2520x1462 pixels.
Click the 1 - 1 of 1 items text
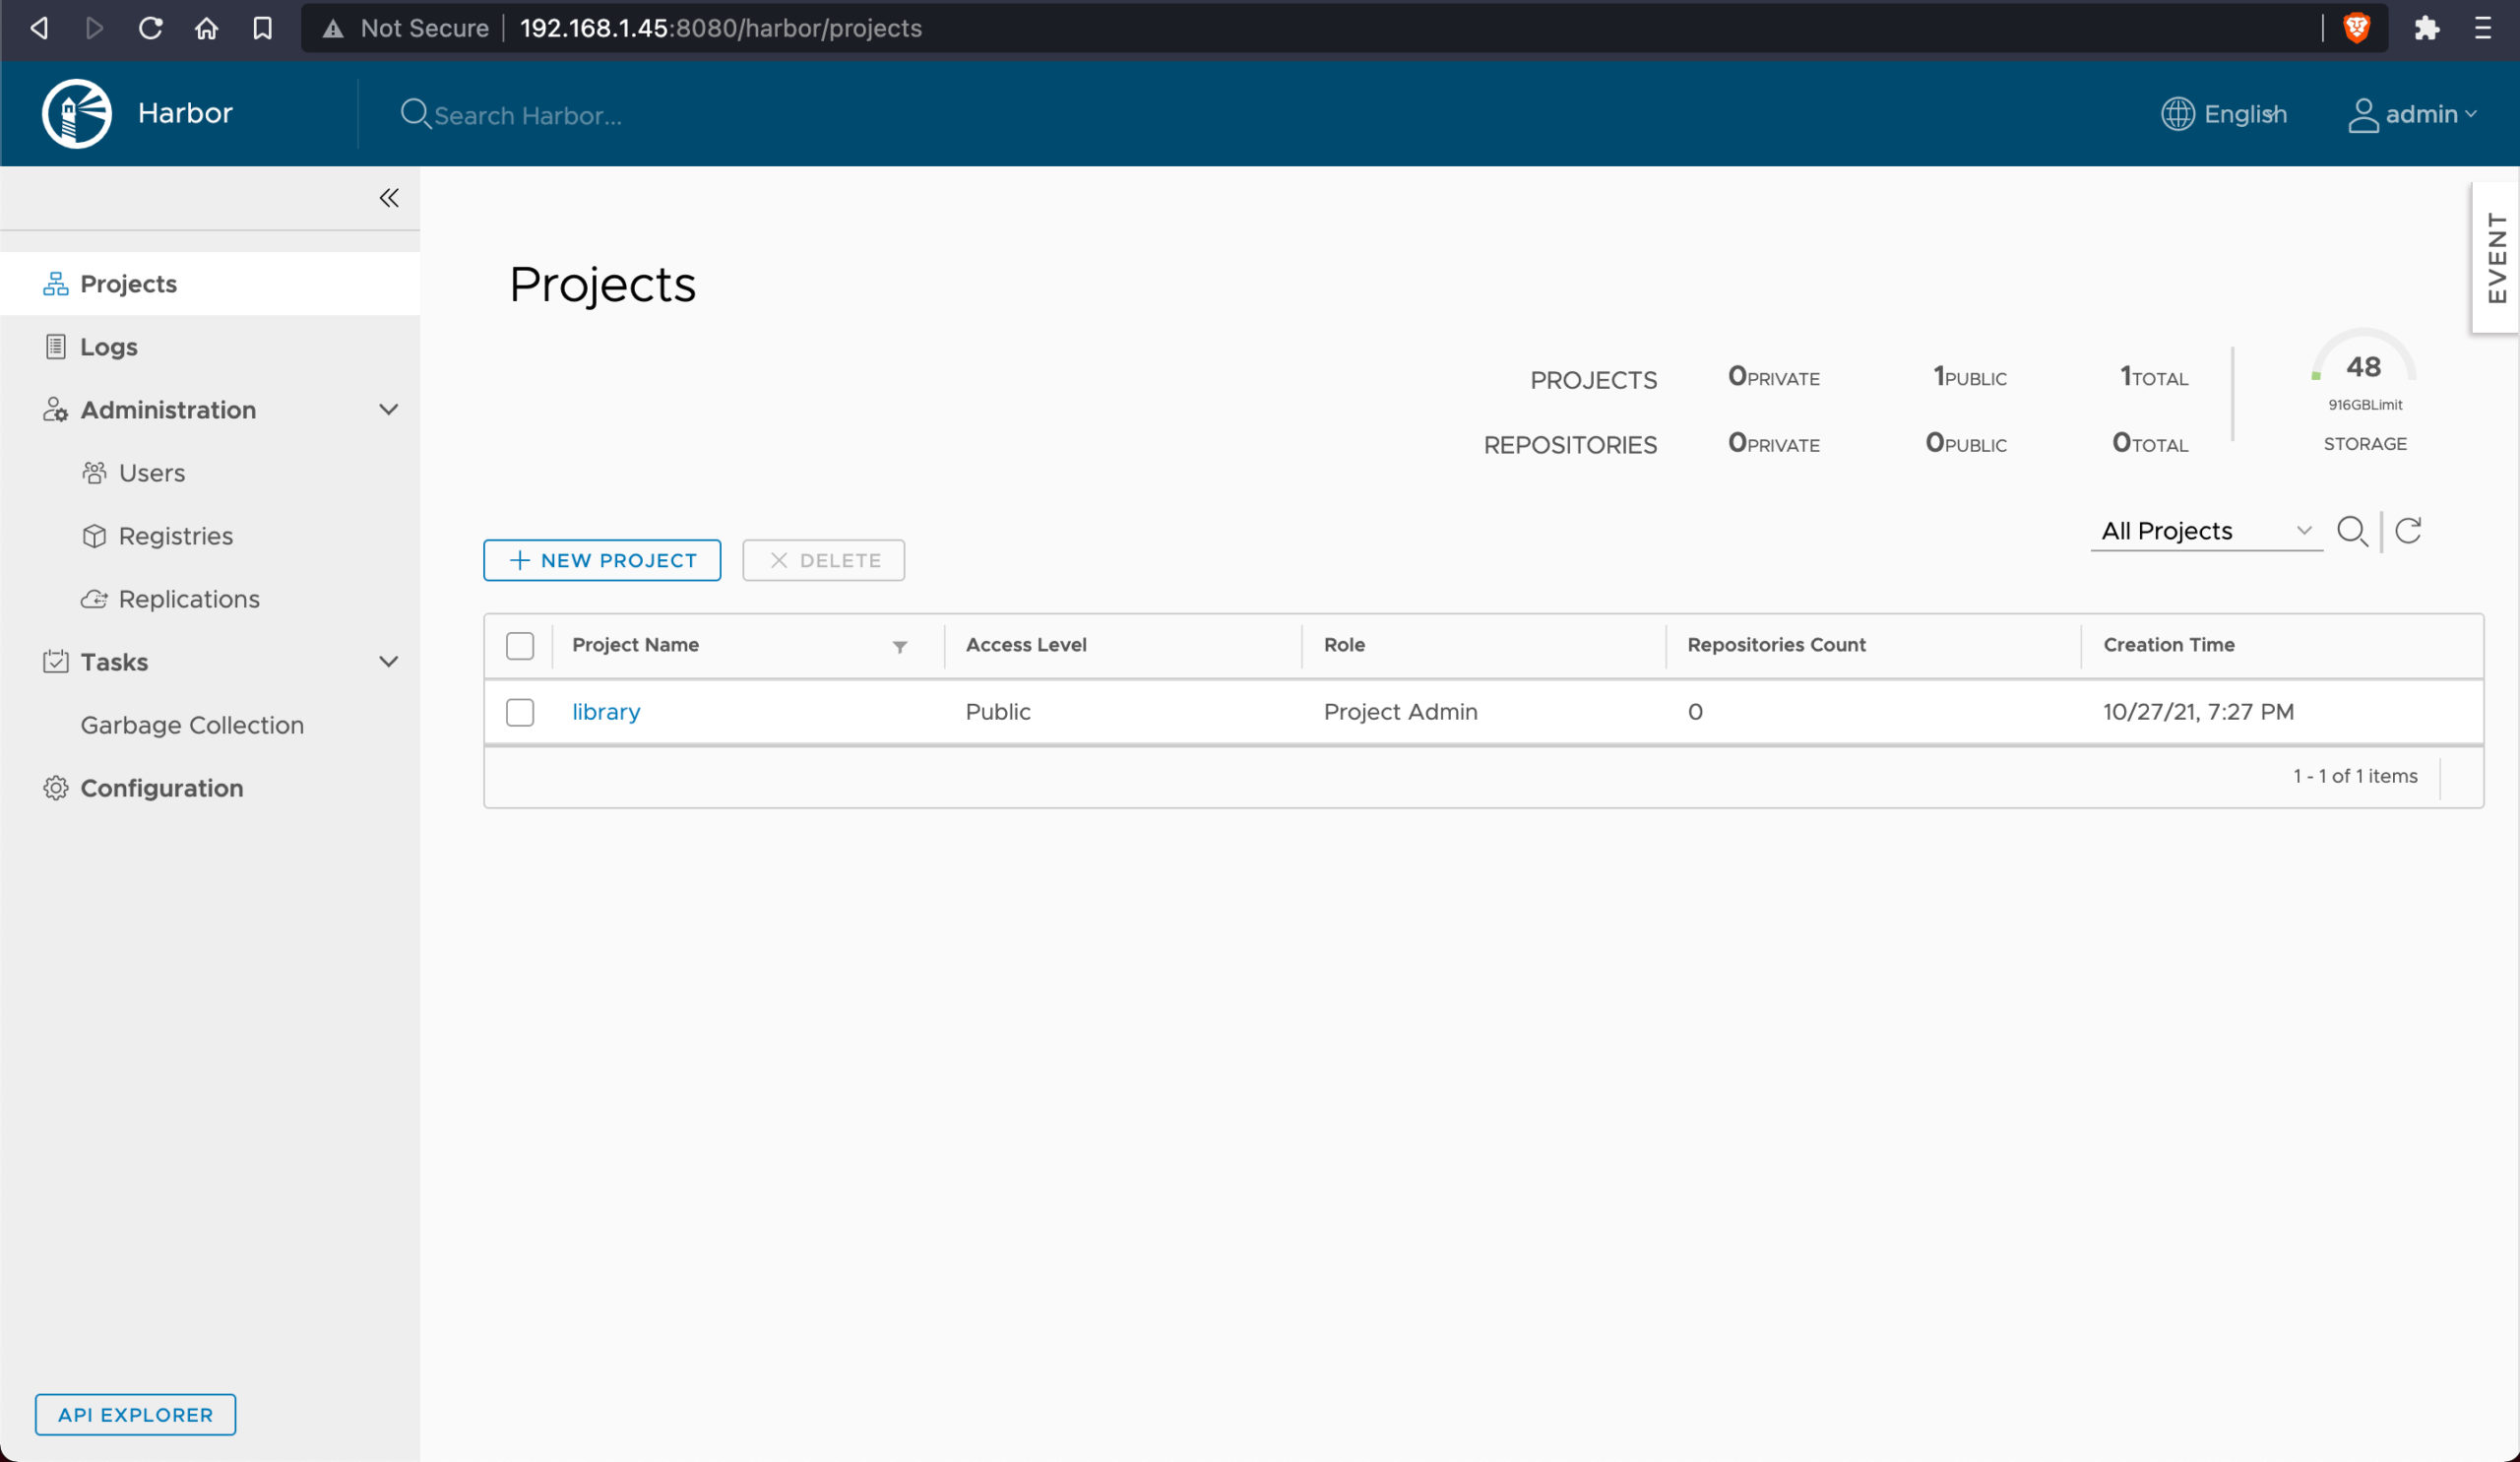click(x=2355, y=776)
